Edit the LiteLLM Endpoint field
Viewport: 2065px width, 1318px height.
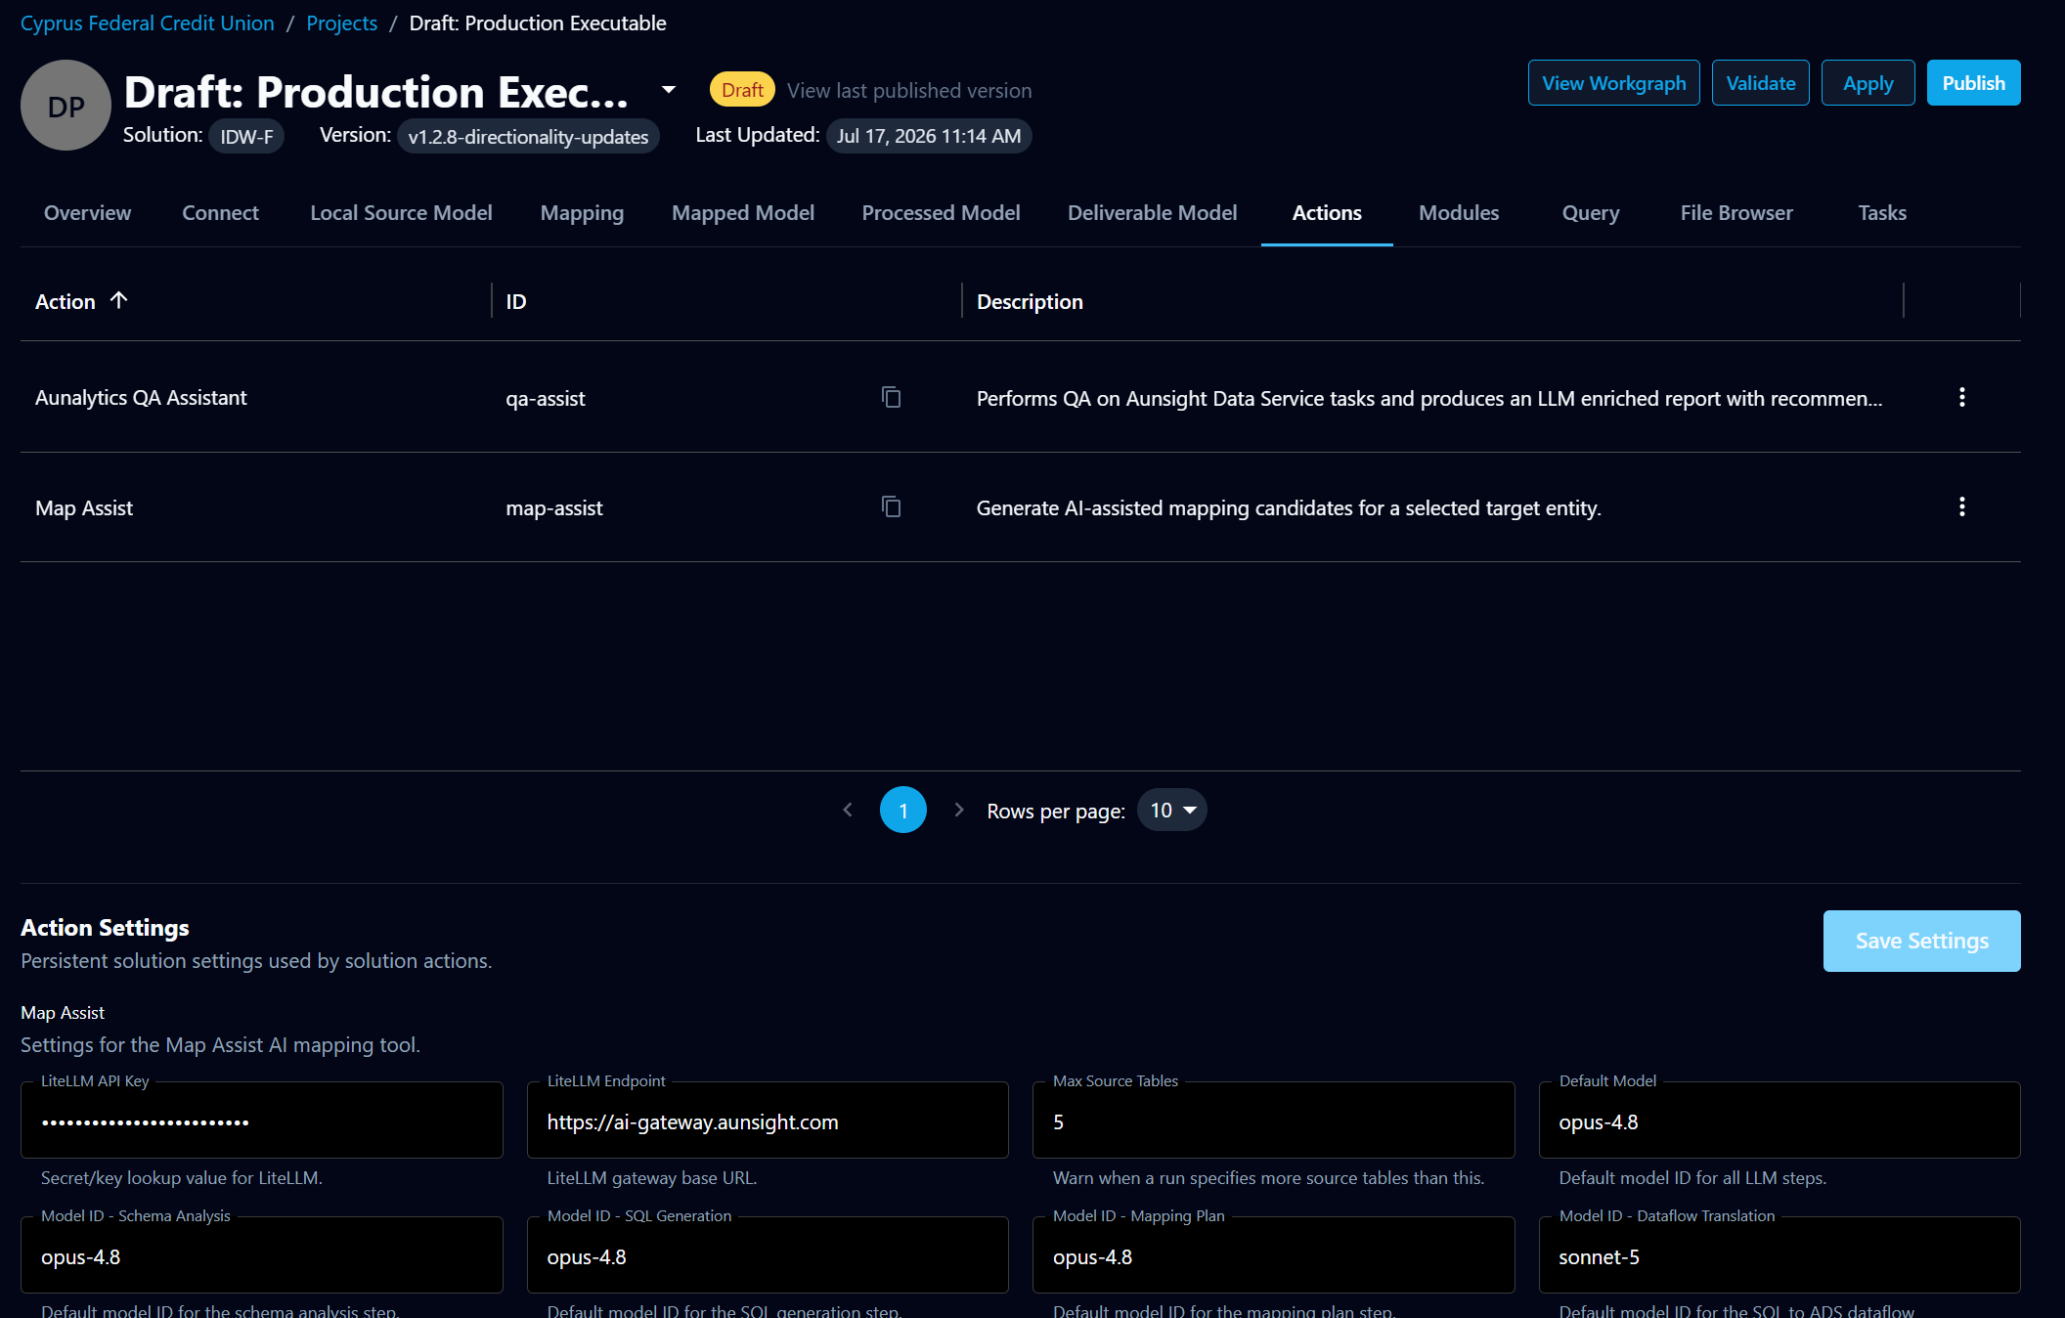coord(768,1120)
